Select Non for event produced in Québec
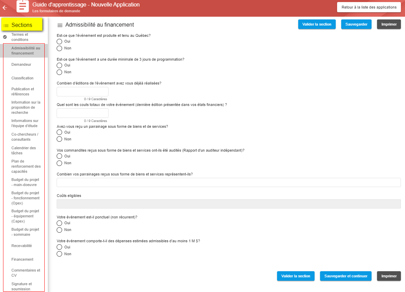The image size is (405, 292). tap(59, 48)
